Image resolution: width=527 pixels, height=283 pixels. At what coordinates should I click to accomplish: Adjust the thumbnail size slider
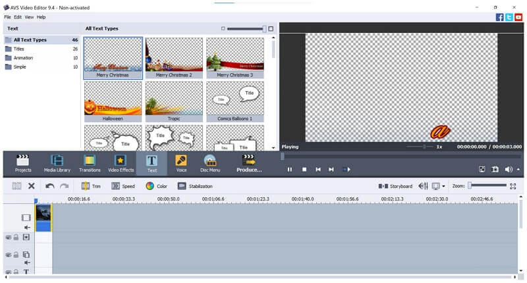(246, 28)
